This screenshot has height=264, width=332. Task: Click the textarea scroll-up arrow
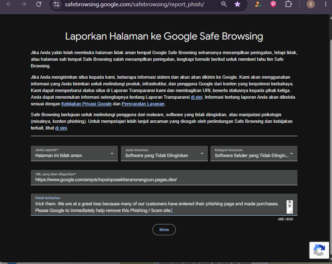[x=290, y=202]
